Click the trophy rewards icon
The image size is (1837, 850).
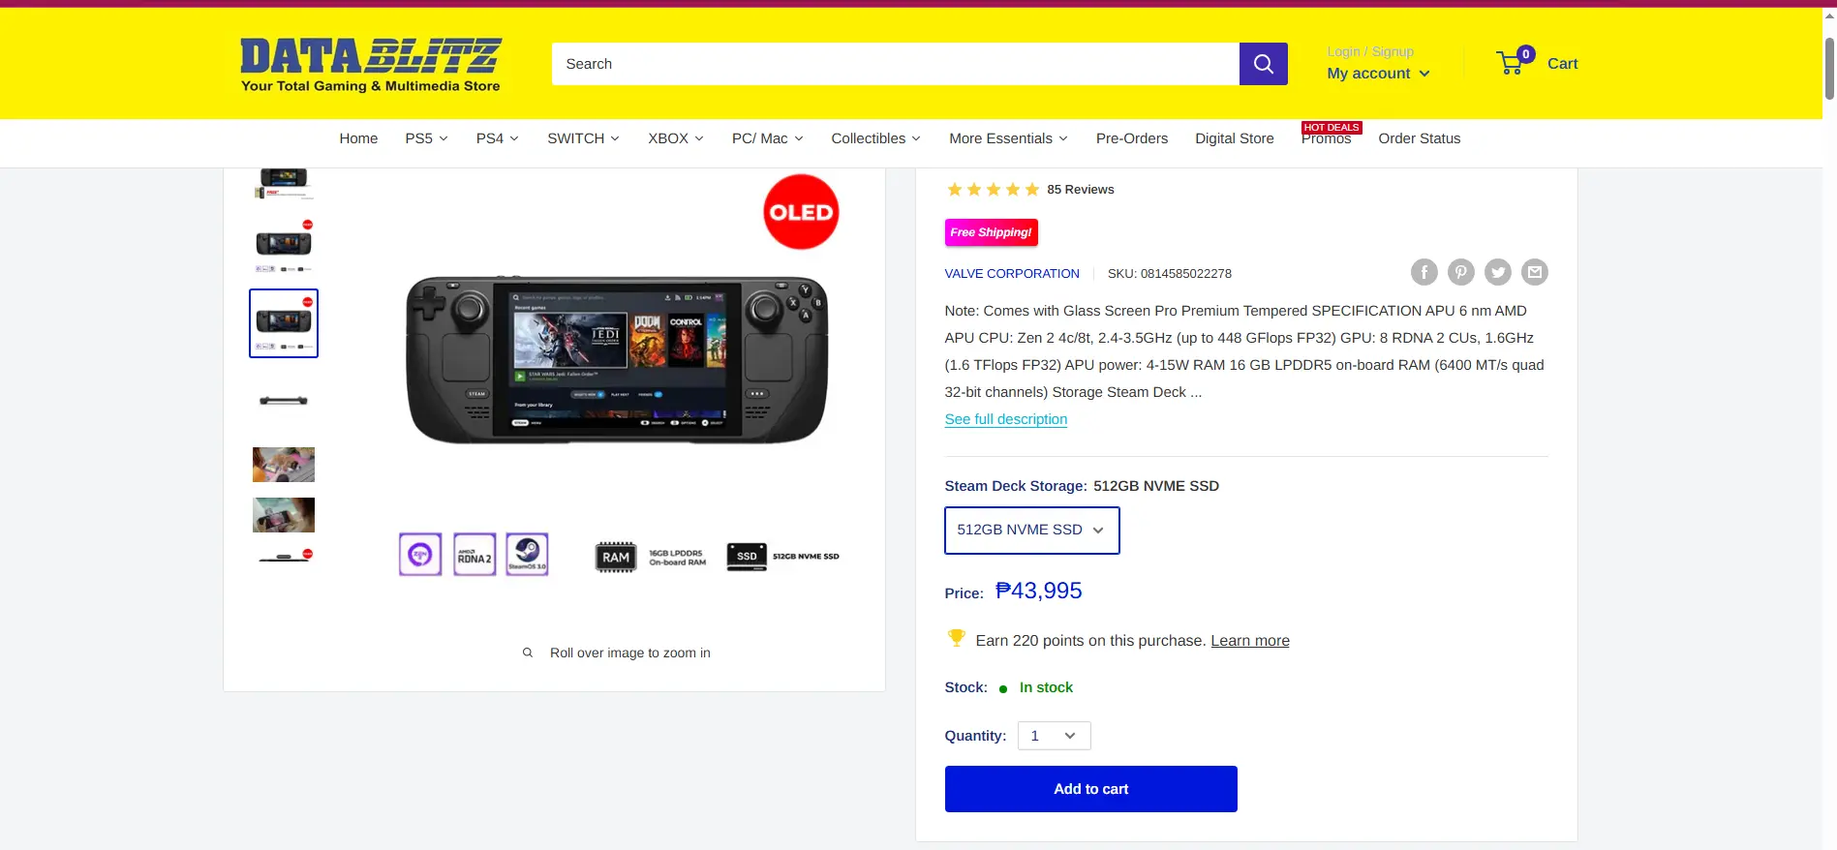(956, 638)
